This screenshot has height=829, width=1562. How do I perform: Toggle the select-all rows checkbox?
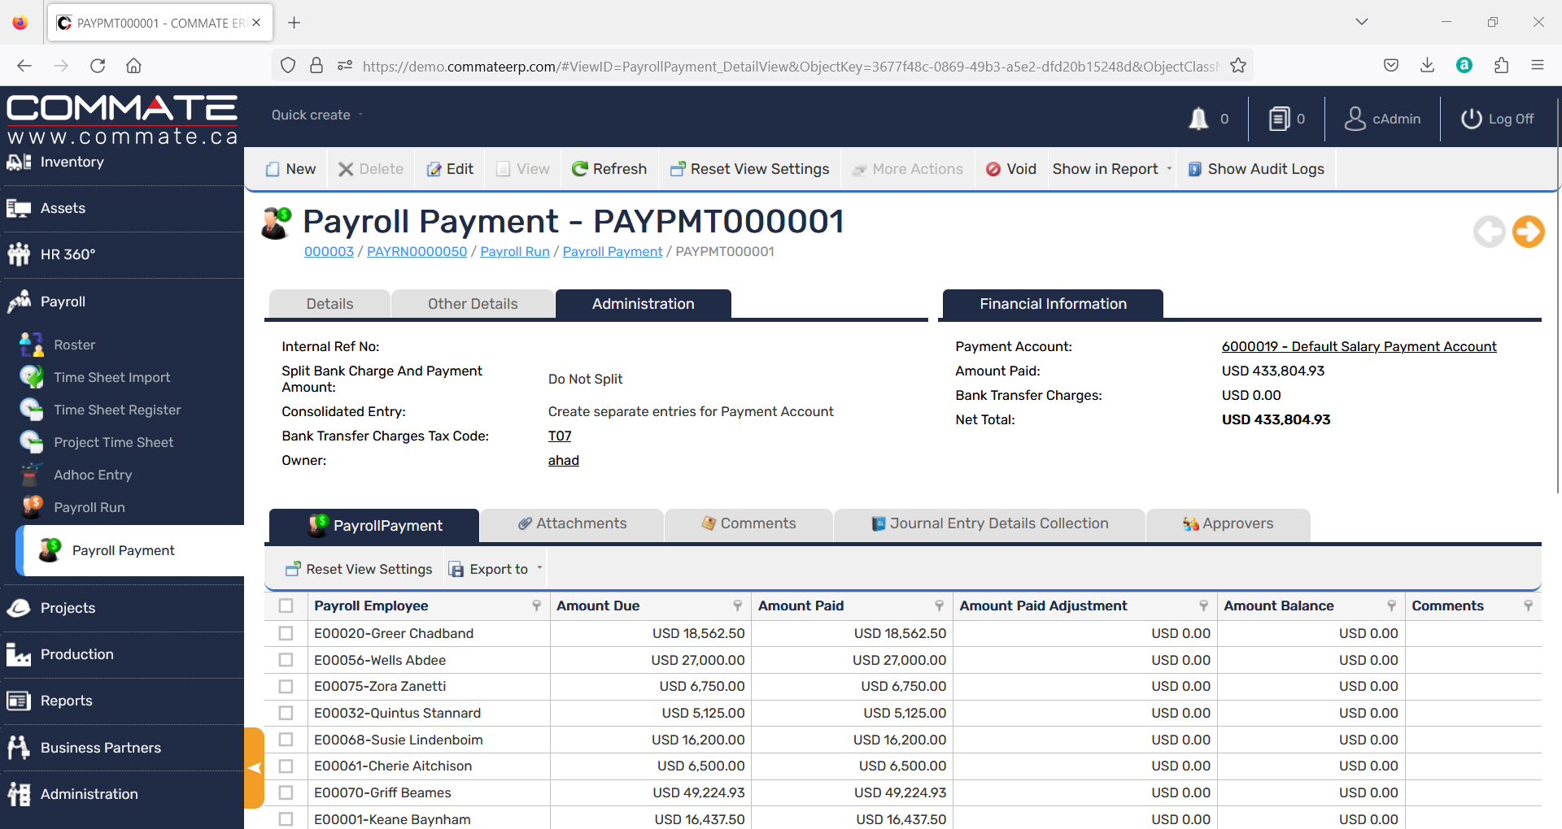(x=286, y=605)
